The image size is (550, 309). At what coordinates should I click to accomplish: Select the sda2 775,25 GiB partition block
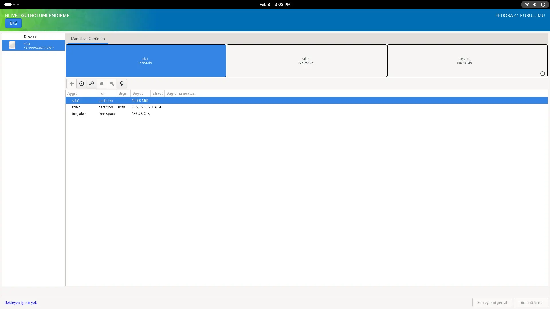pyautogui.click(x=307, y=61)
